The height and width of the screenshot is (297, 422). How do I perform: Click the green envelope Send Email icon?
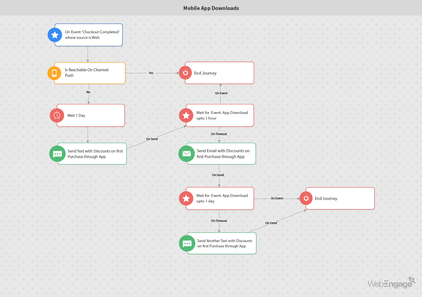[x=186, y=154]
